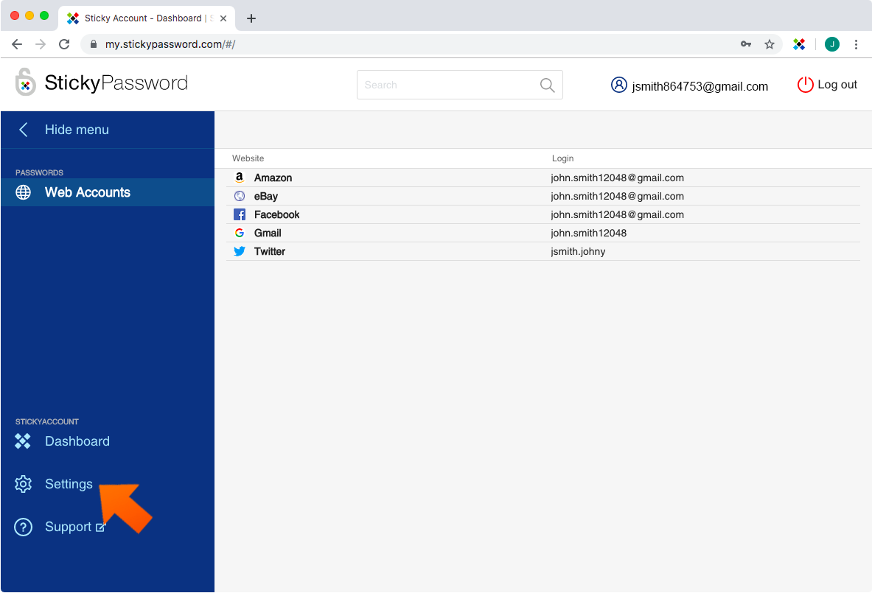Click the Web Accounts globe icon
The height and width of the screenshot is (593, 872).
(24, 192)
